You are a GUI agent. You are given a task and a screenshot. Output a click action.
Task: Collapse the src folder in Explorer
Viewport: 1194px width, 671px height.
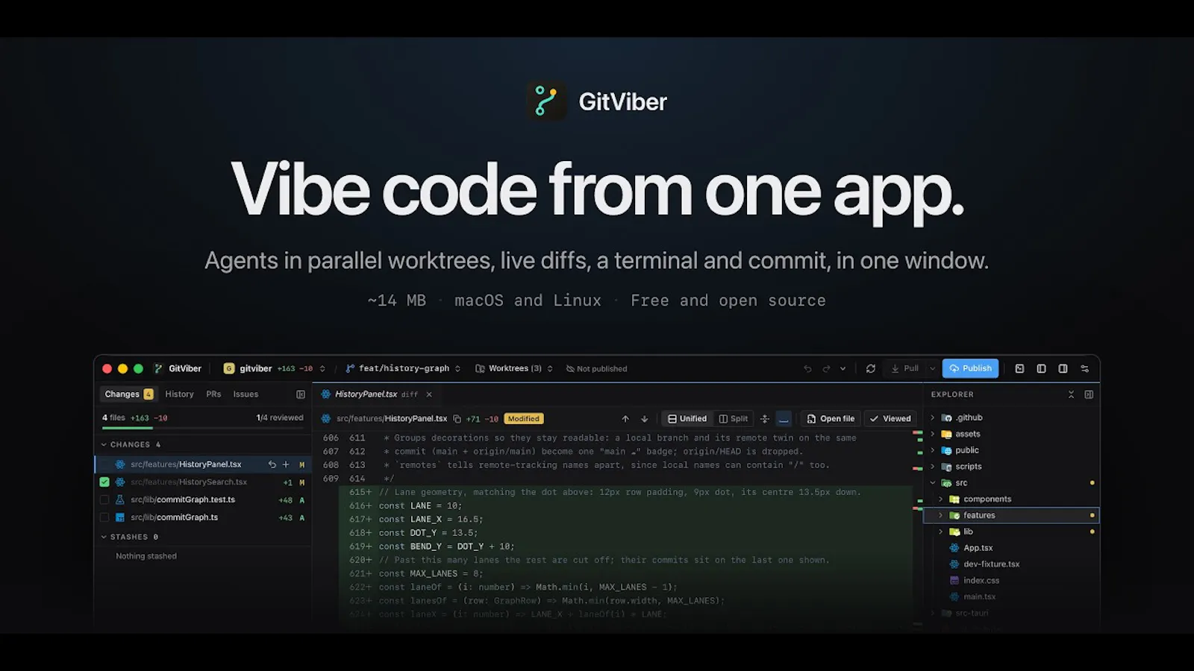coord(932,483)
